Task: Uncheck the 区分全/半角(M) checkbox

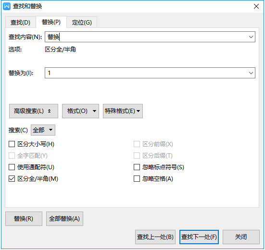Action: pyautogui.click(x=12, y=178)
